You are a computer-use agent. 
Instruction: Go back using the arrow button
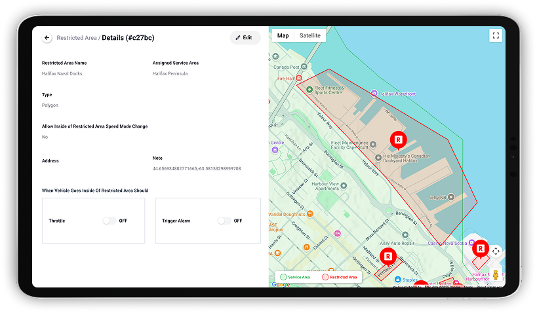pyautogui.click(x=47, y=37)
